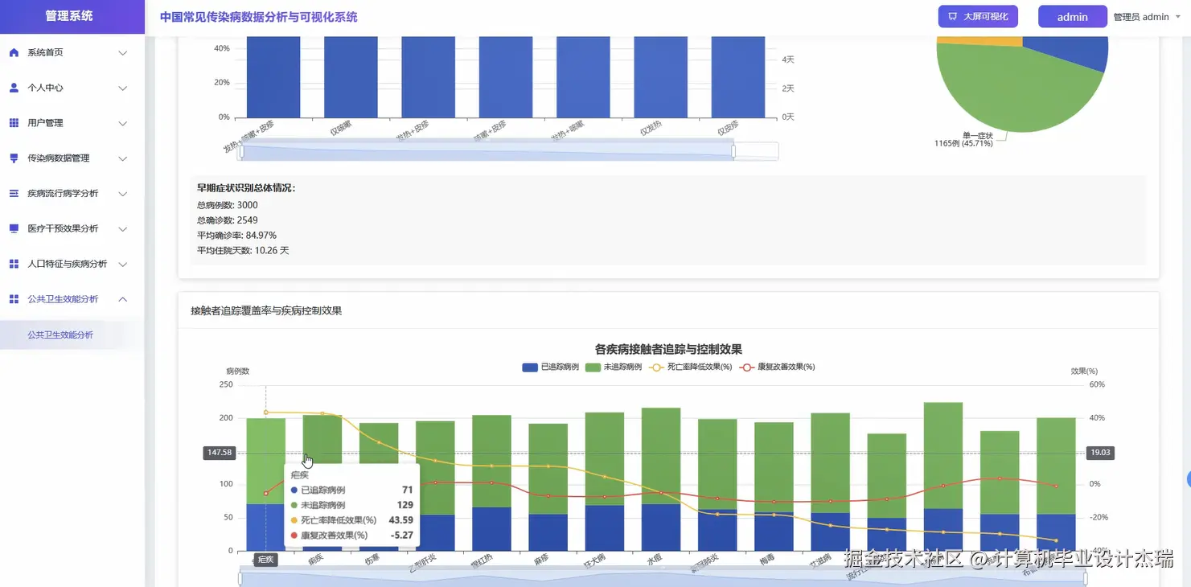Screen dimensions: 1191x587
Task: Click the 平均住院天数: 10.26 天 text
Action: click(243, 251)
